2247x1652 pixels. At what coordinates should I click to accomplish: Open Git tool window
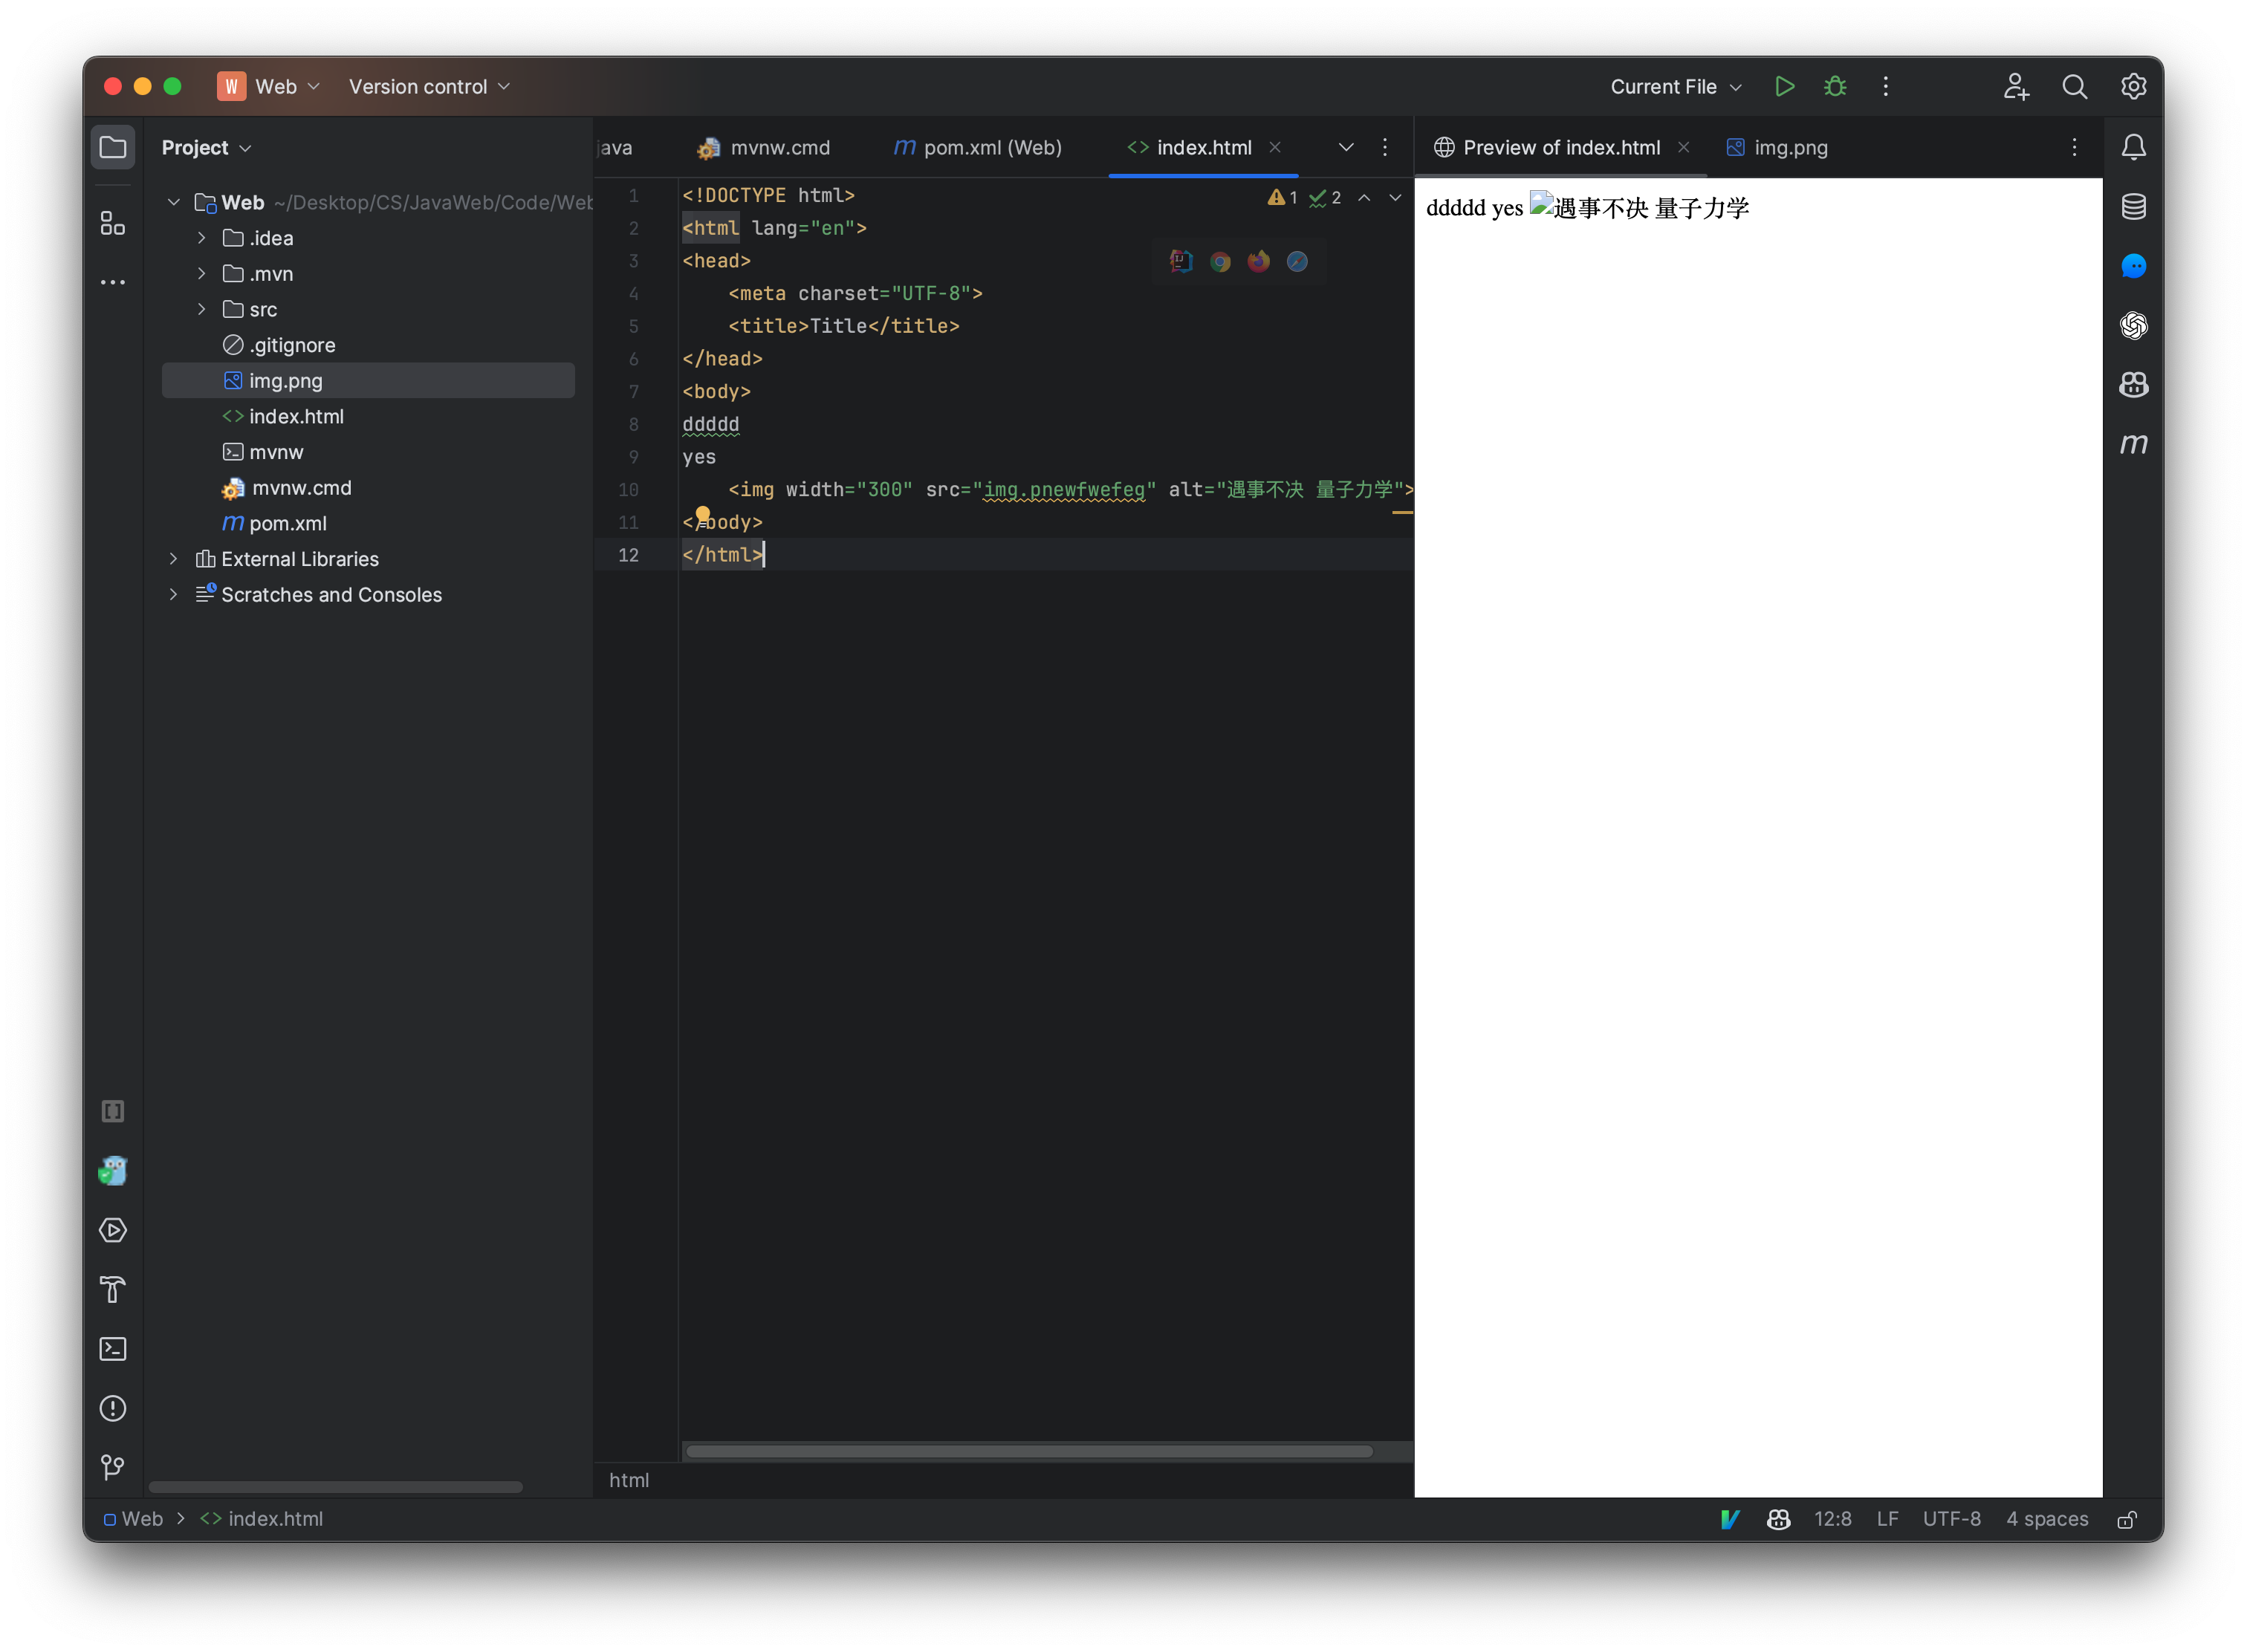(113, 1467)
